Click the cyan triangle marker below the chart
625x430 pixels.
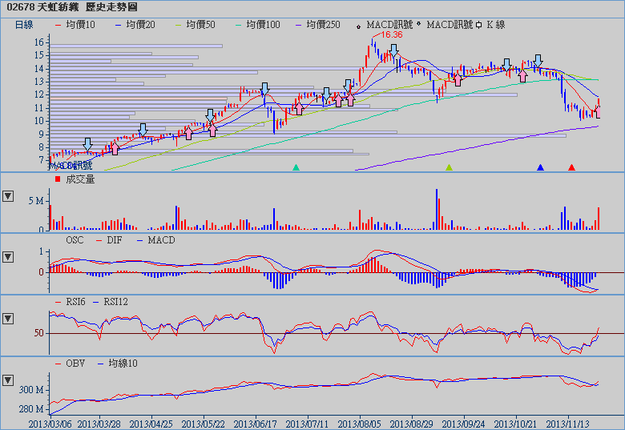click(296, 167)
